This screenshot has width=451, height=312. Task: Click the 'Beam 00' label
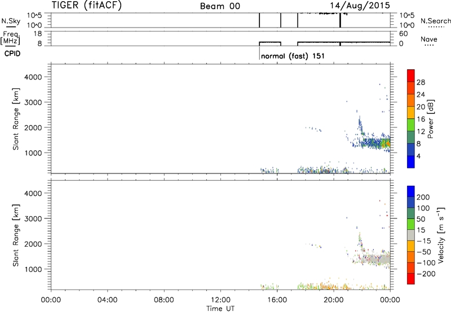point(220,6)
